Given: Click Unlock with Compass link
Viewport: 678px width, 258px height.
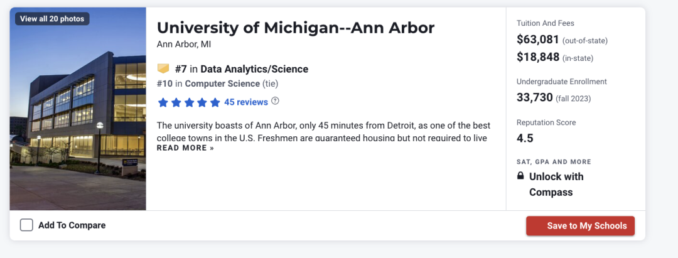Looking at the screenshot, I should (556, 184).
